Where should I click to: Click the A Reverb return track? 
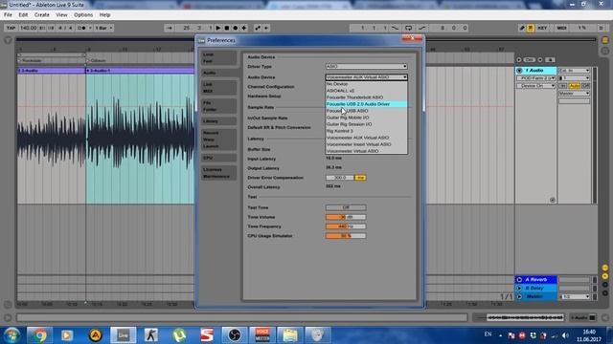click(x=535, y=280)
